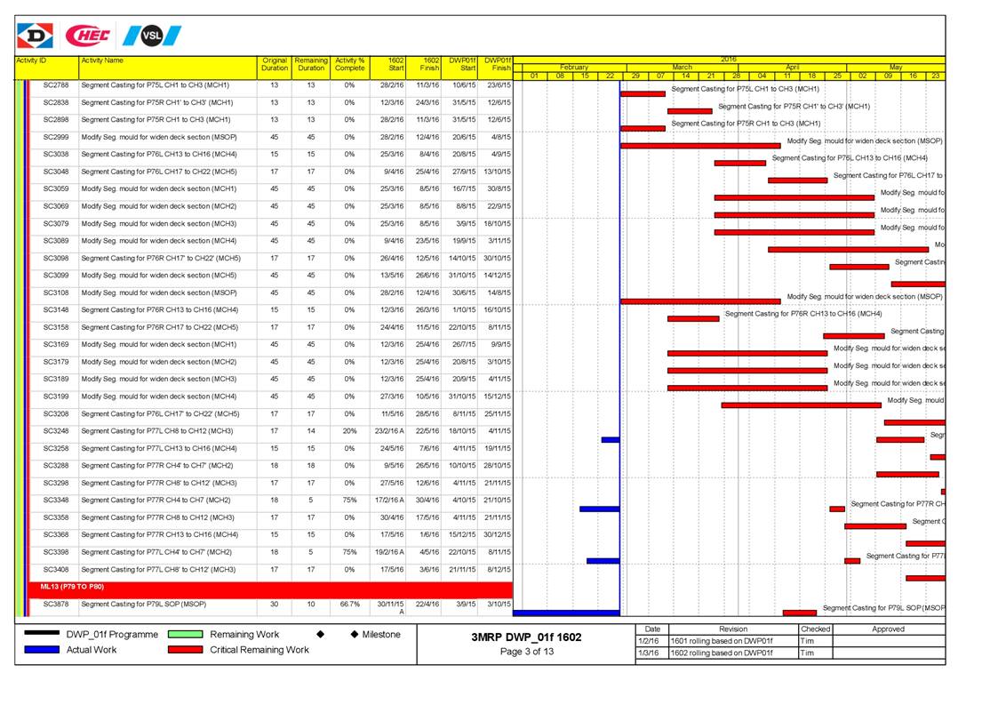Click activity name Segment Casting for P75R CH1 to CH3 (MCH1)
Screen dimensions: 998x705
pos(156,120)
